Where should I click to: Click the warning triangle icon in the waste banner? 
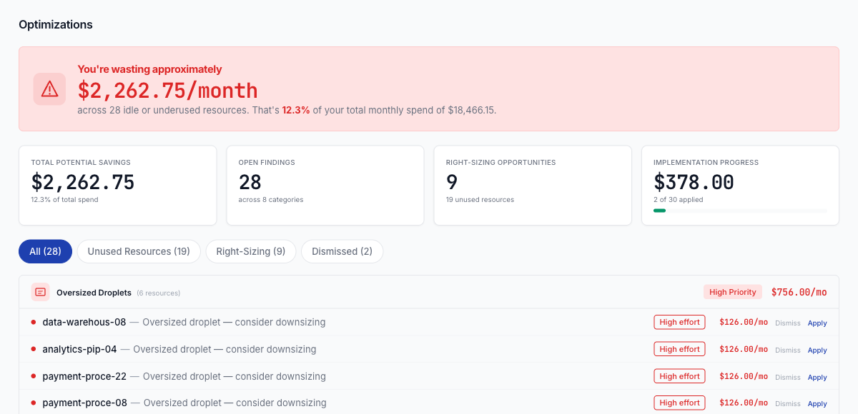[49, 89]
